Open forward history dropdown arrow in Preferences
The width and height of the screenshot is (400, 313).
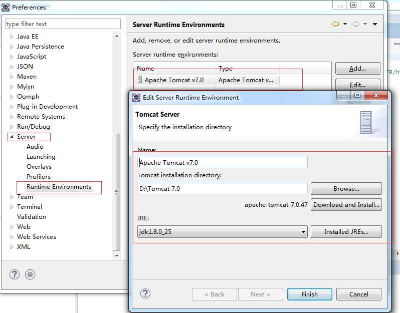click(365, 24)
